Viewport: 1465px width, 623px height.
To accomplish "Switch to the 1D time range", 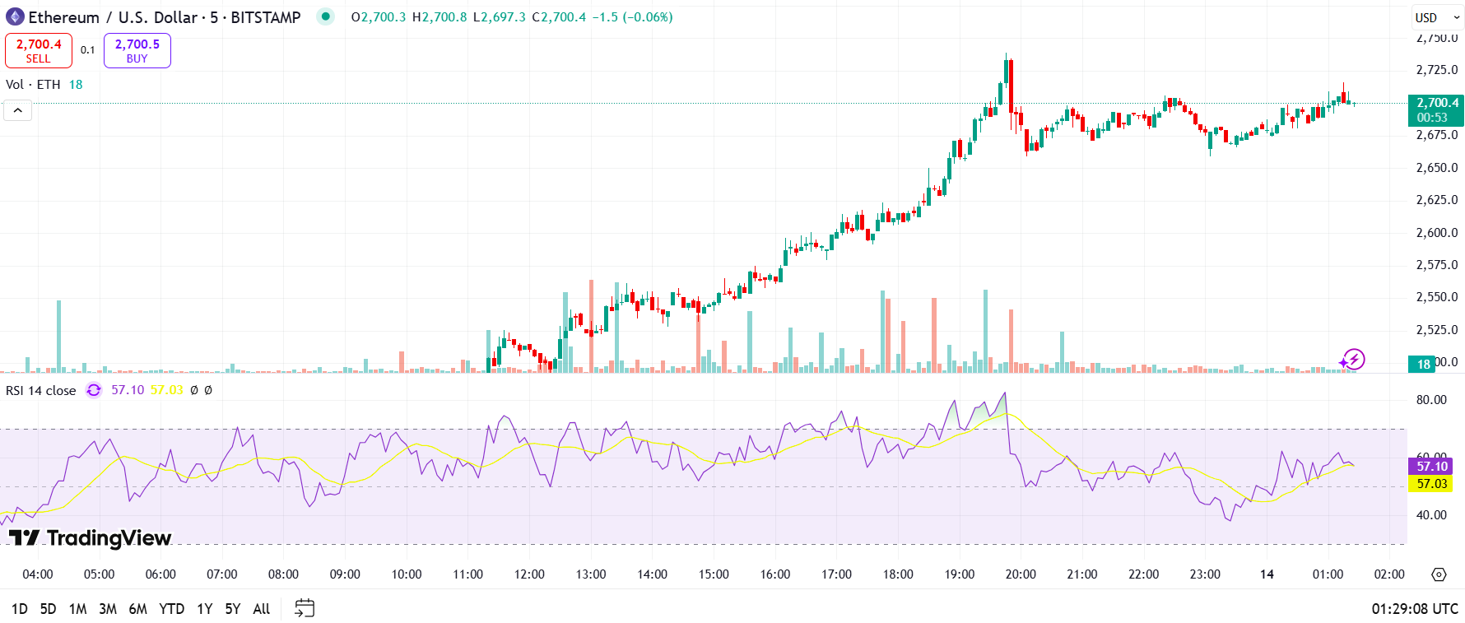I will click(x=20, y=609).
